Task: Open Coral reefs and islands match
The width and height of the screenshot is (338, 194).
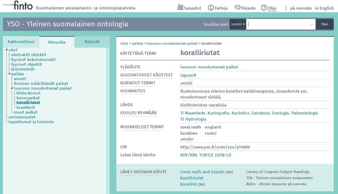Action: pos(202,172)
